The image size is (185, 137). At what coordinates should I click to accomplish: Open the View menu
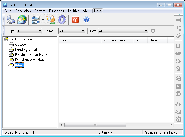pyautogui.click(x=87, y=11)
